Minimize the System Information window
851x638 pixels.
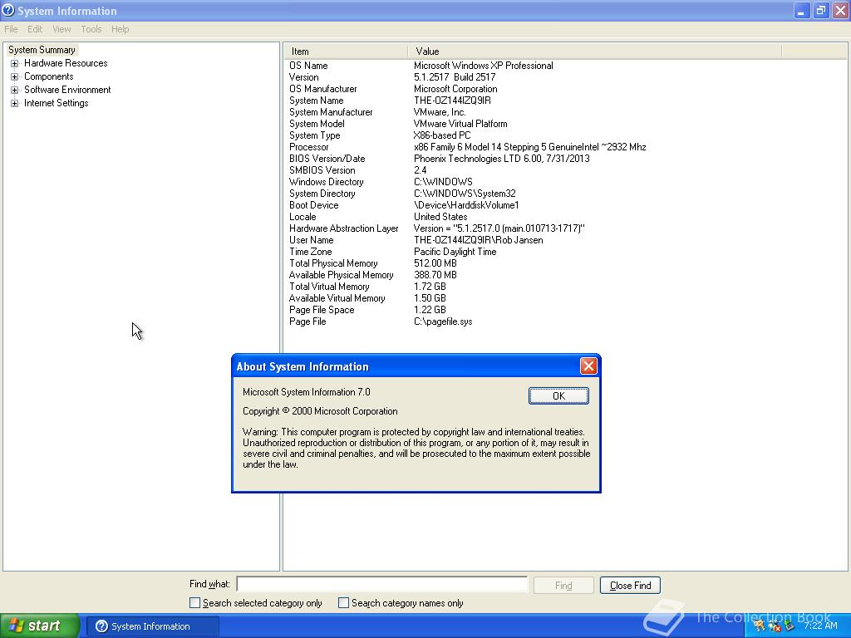point(802,10)
